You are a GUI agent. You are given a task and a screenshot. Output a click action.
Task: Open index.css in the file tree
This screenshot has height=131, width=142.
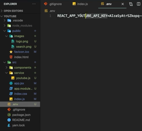click(21, 94)
